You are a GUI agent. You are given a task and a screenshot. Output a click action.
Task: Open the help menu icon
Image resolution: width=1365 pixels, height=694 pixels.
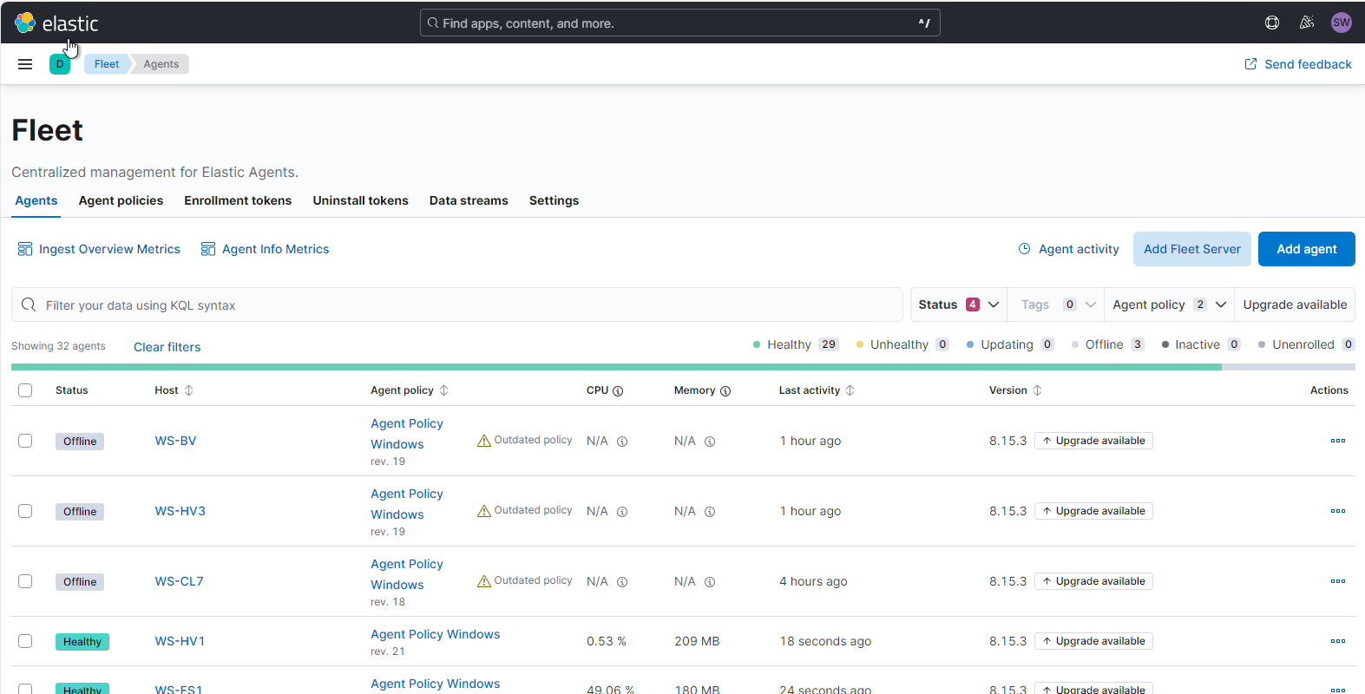click(x=1272, y=23)
